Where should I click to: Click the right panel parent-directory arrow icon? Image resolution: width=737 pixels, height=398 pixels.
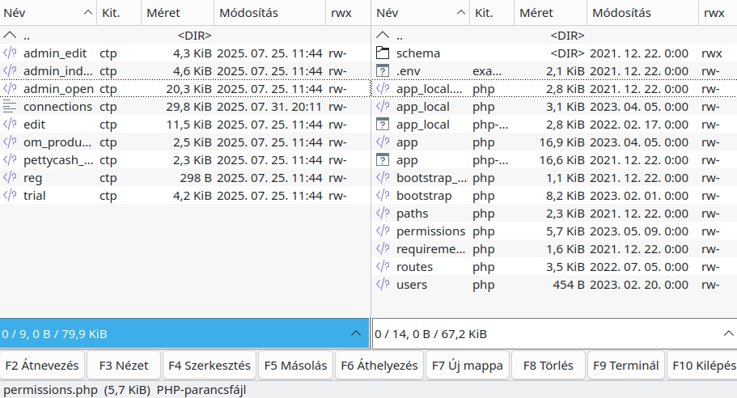(x=383, y=36)
